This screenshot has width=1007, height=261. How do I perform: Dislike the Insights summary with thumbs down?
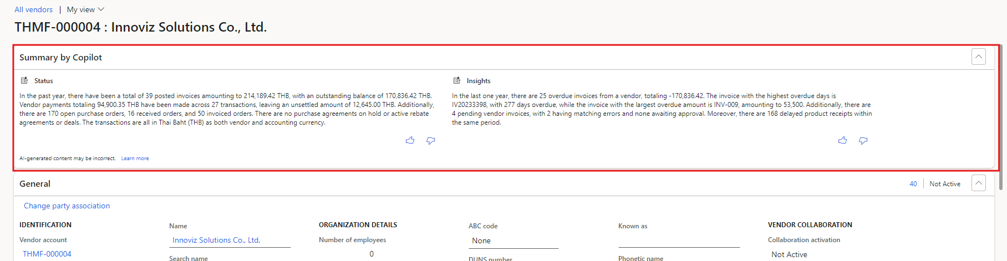point(863,141)
